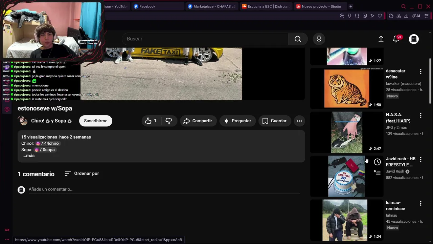Open the notifications bell
Viewport: 433px width, 244px height.
click(396, 39)
